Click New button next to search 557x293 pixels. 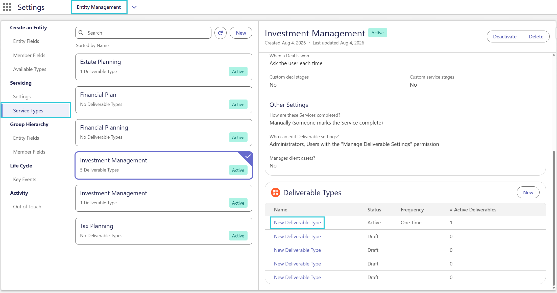[x=241, y=33]
